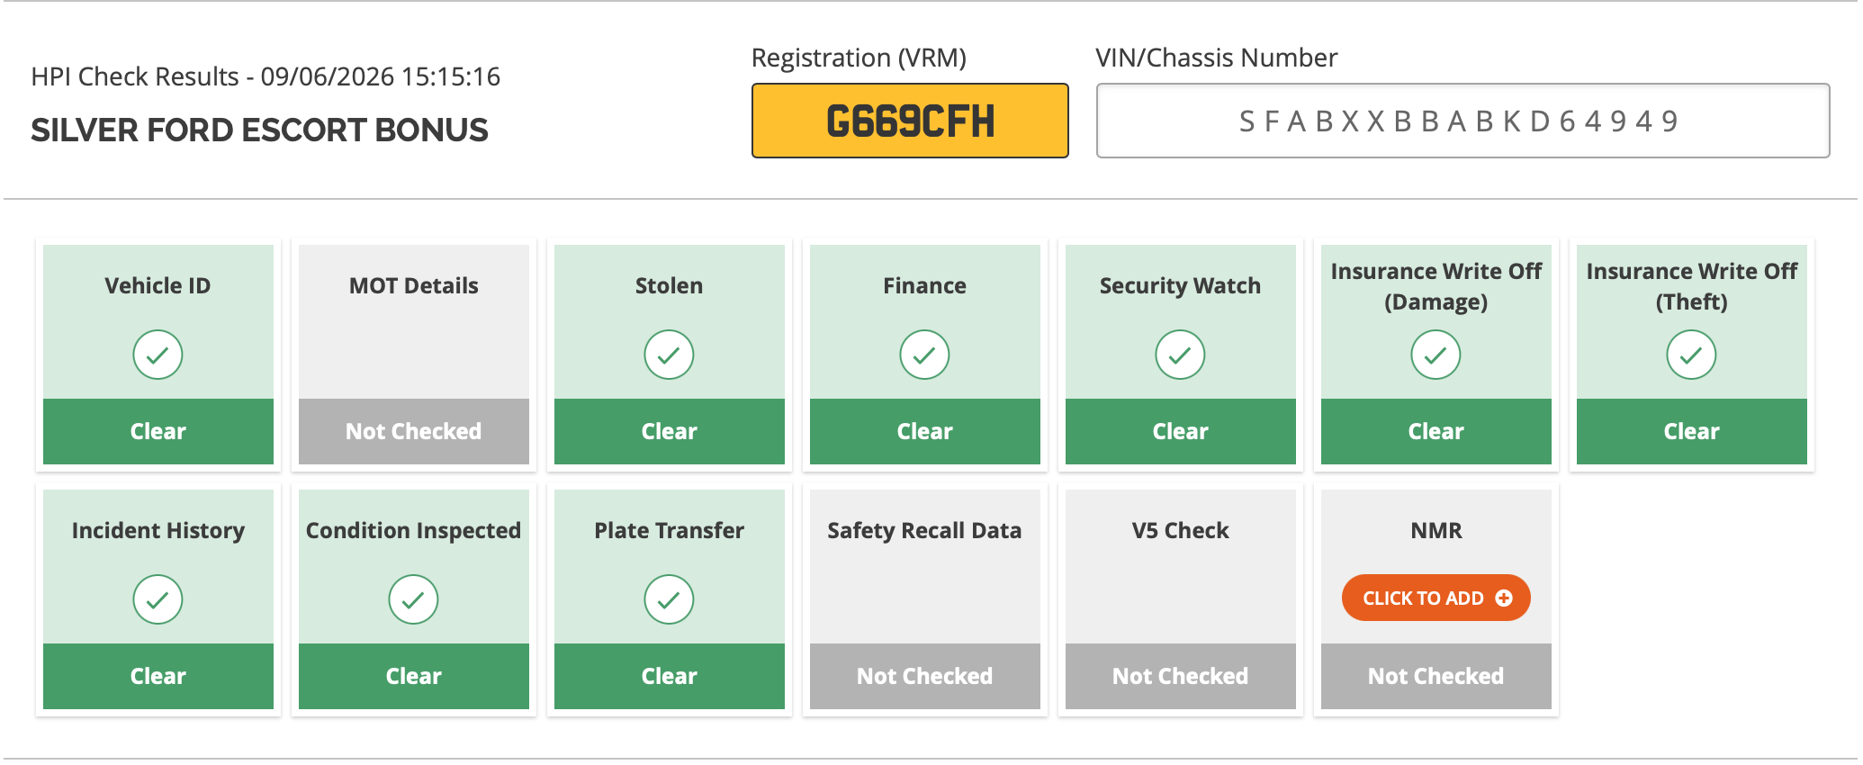Image resolution: width=1863 pixels, height=765 pixels.
Task: Select the Clear bar under Vehicle ID
Action: pos(158,431)
